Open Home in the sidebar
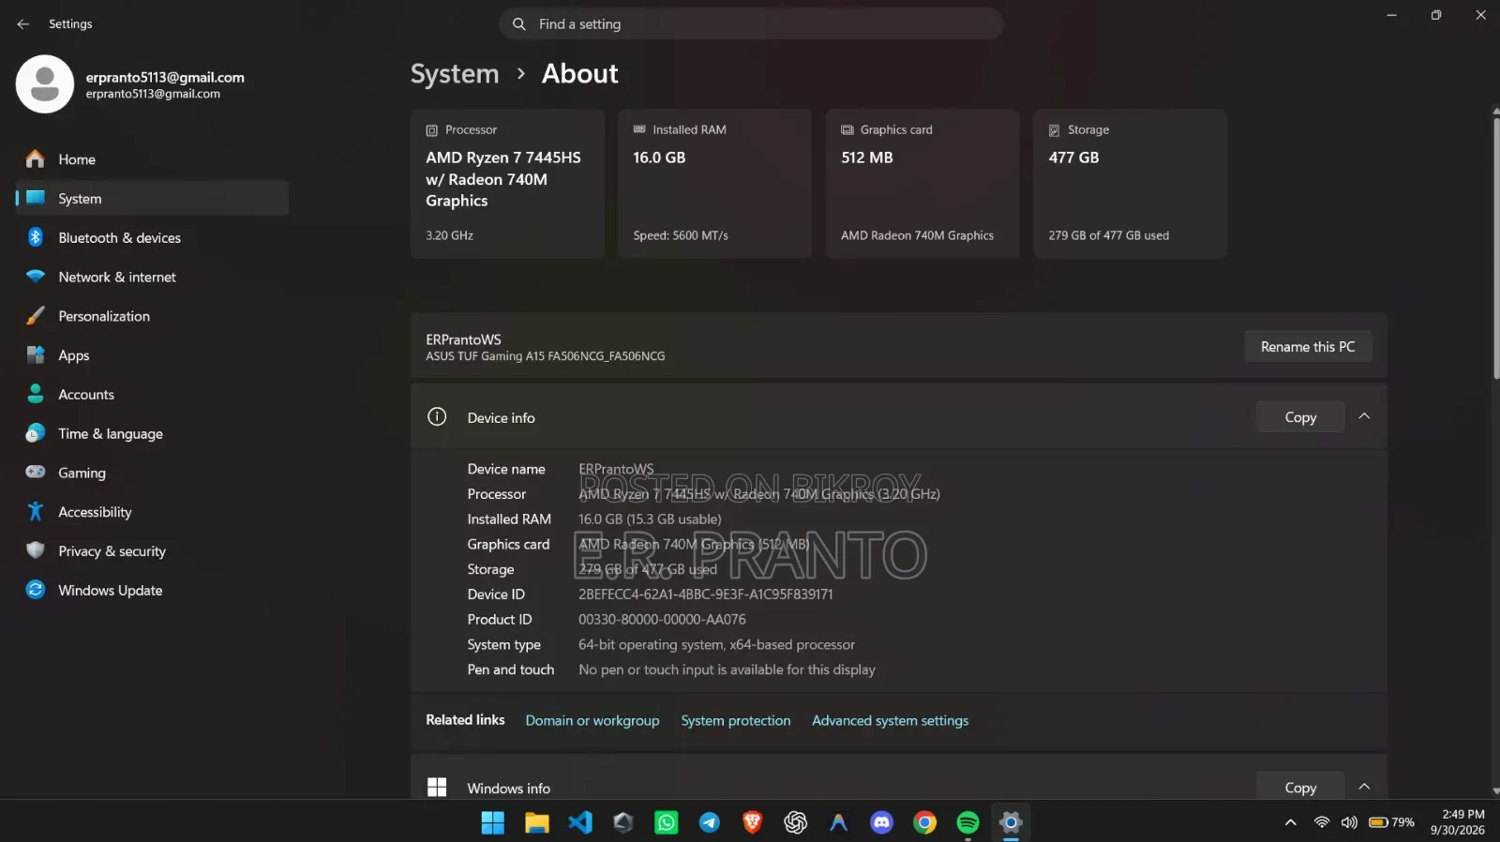1500x842 pixels. (152, 159)
